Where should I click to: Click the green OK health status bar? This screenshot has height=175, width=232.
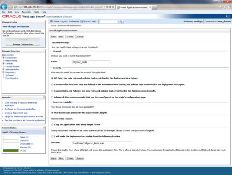(x=10, y=150)
